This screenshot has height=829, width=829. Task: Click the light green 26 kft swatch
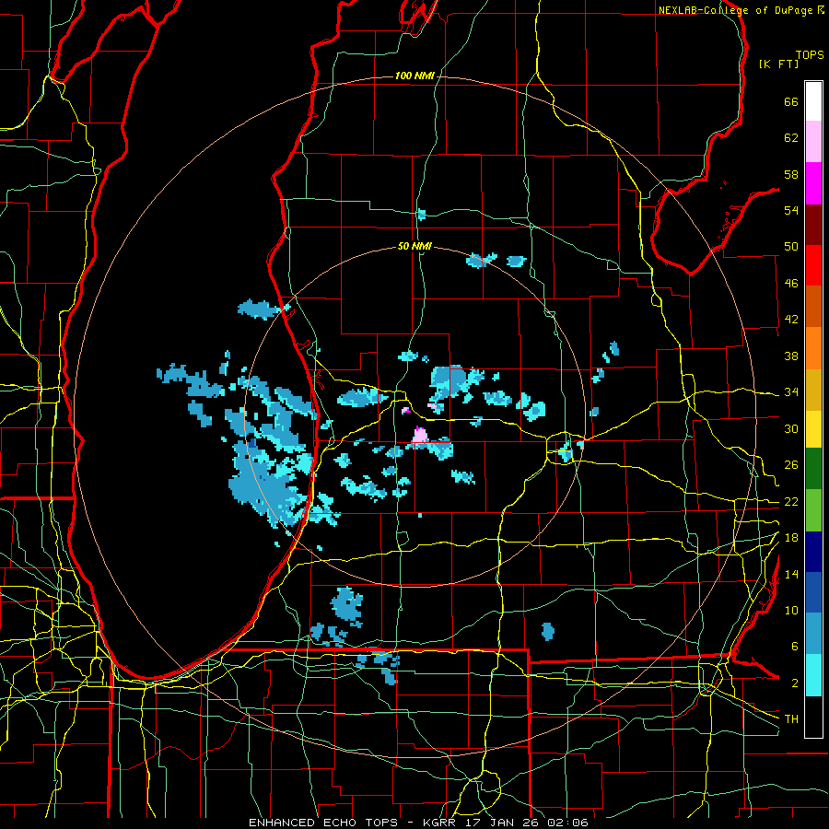click(813, 510)
